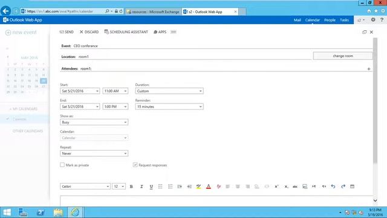Insert a table into the message
This screenshot has height=218, width=387.
click(x=352, y=187)
